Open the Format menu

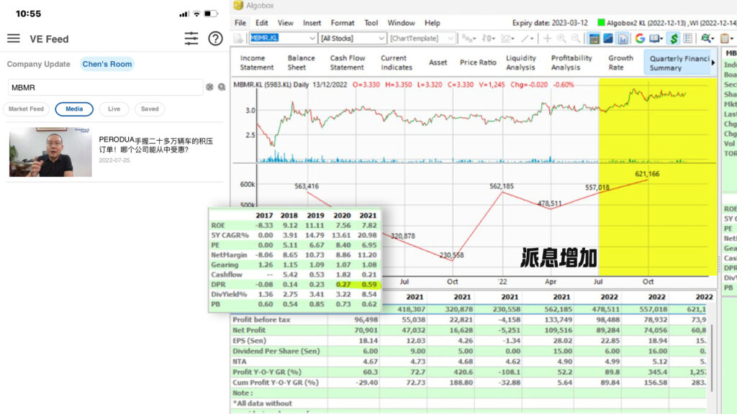[x=343, y=22]
